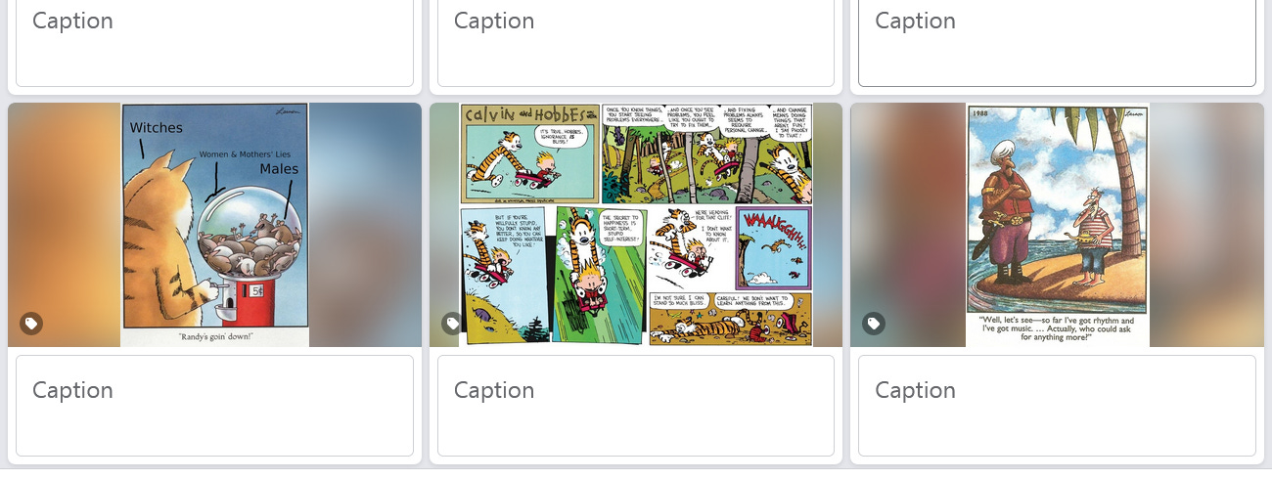Screen dimensions: 1272x480
Task: Click the top-left Caption text box
Action: 214,43
